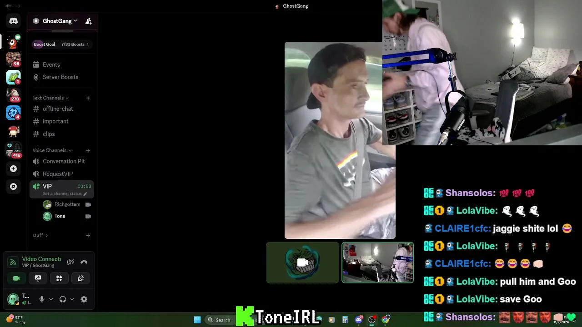Edit the VIP channel status pencil
Viewport: 582px width, 327px height.
tap(85, 194)
